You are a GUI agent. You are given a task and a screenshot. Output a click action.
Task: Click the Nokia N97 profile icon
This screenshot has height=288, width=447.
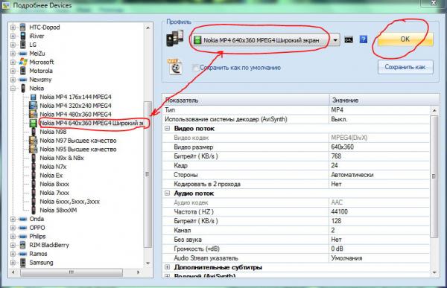34,141
